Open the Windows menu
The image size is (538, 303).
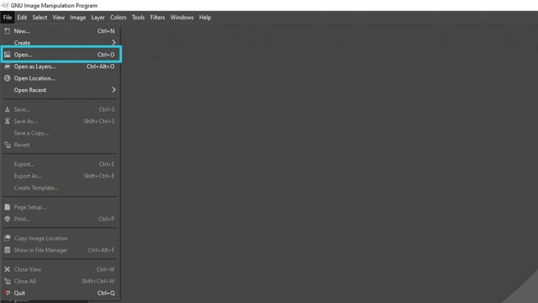182,17
